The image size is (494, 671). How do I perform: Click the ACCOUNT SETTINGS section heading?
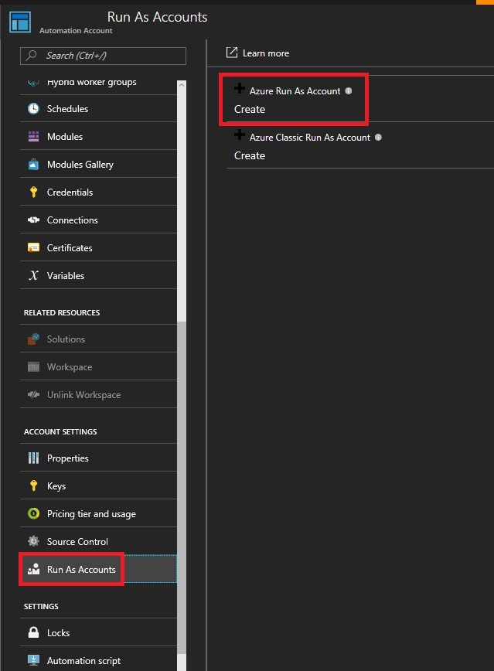[60, 432]
